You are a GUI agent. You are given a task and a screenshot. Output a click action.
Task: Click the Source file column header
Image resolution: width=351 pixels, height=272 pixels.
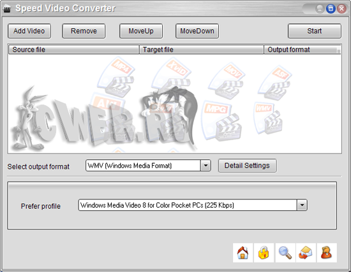pyautogui.click(x=73, y=50)
